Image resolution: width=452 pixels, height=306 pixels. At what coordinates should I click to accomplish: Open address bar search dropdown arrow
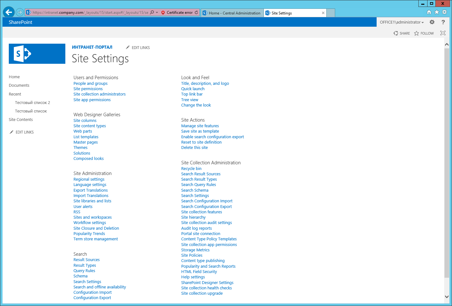[x=157, y=13]
